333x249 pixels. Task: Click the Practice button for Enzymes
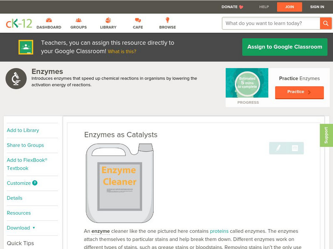click(299, 92)
